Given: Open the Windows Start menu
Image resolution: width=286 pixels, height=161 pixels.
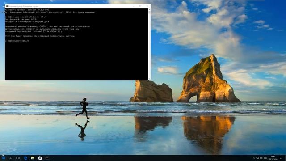Looking at the screenshot, I should [x=4, y=158].
